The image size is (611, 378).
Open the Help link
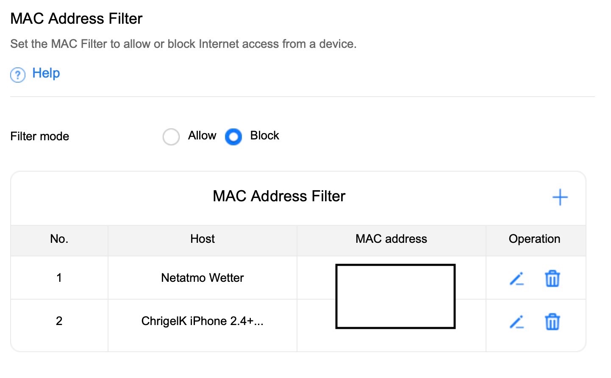[x=46, y=73]
